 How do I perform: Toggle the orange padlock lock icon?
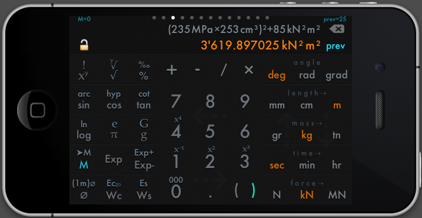84,45
